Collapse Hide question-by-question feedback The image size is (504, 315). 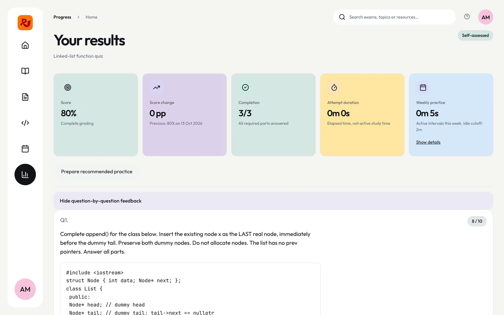point(273,201)
